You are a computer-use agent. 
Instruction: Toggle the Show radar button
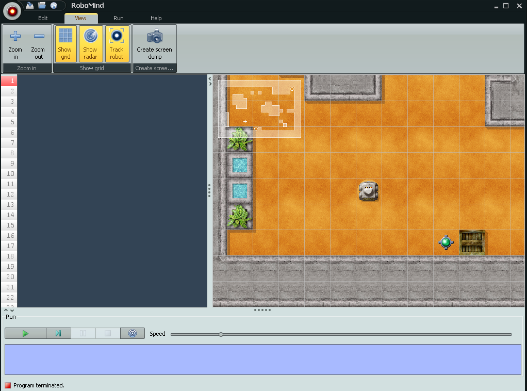pyautogui.click(x=90, y=44)
